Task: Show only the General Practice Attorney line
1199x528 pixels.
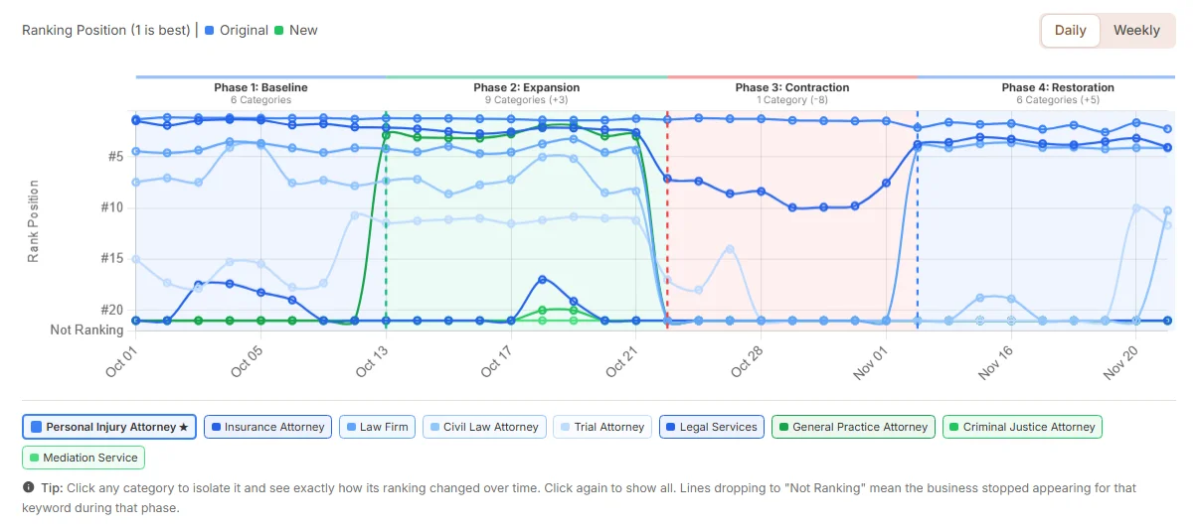Action: click(x=855, y=427)
